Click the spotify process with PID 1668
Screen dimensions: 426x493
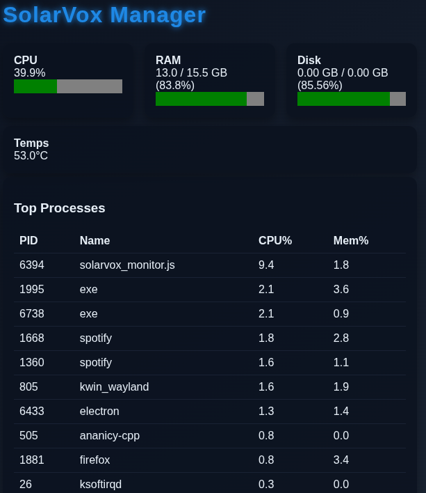[x=96, y=338]
